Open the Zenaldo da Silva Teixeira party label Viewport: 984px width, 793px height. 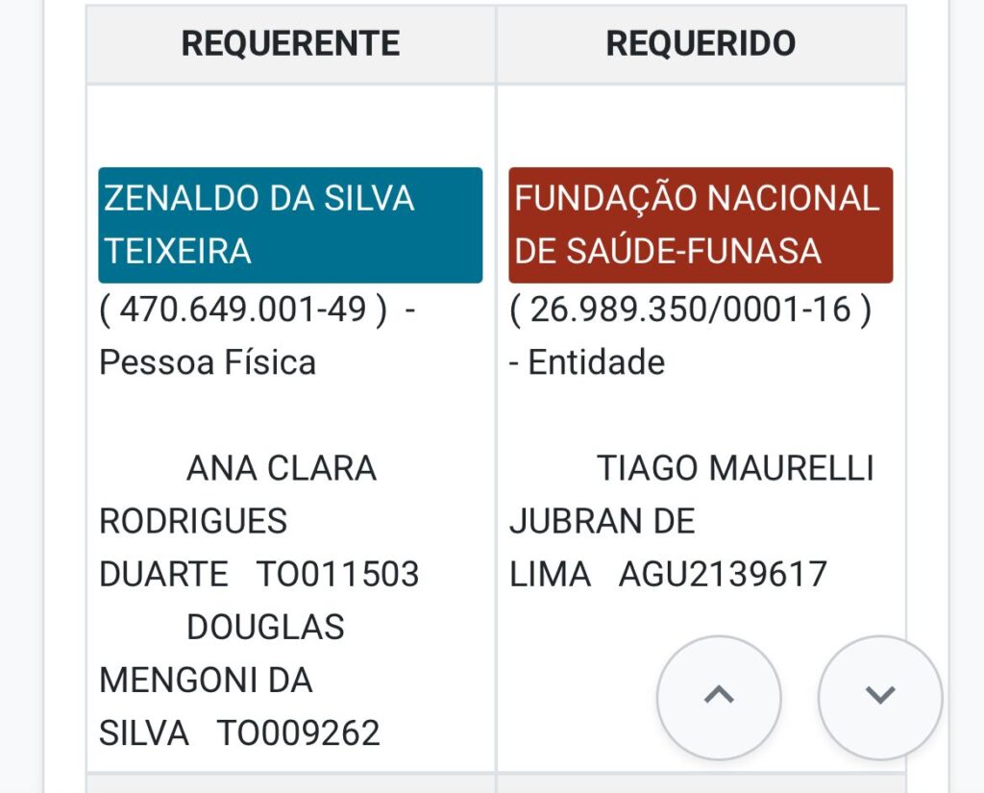tap(290, 225)
